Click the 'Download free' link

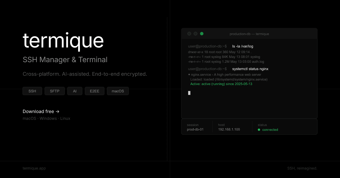click(41, 111)
